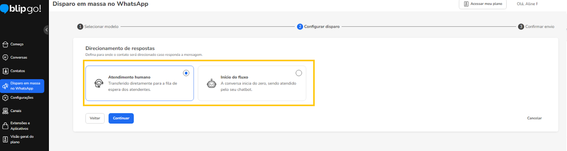Open the Canais network icon
Viewport: 567px width, 151px height.
[x=5, y=111]
